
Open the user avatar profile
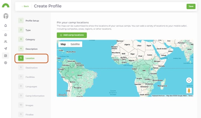[6, 16]
